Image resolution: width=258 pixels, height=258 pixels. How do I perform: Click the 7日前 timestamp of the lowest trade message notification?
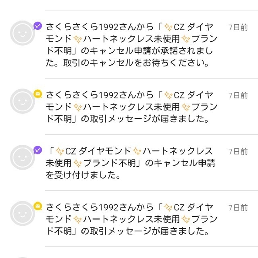click(238, 208)
